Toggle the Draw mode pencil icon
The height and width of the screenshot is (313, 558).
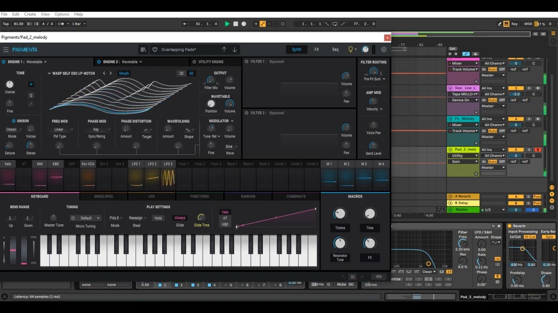pyautogui.click(x=500, y=24)
